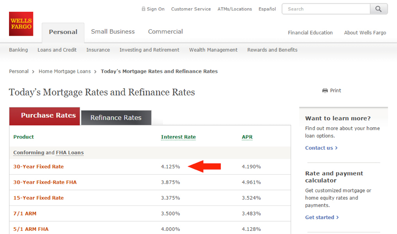The height and width of the screenshot is (234, 397).
Task: Open the Wealth Management menu
Action: tap(213, 50)
